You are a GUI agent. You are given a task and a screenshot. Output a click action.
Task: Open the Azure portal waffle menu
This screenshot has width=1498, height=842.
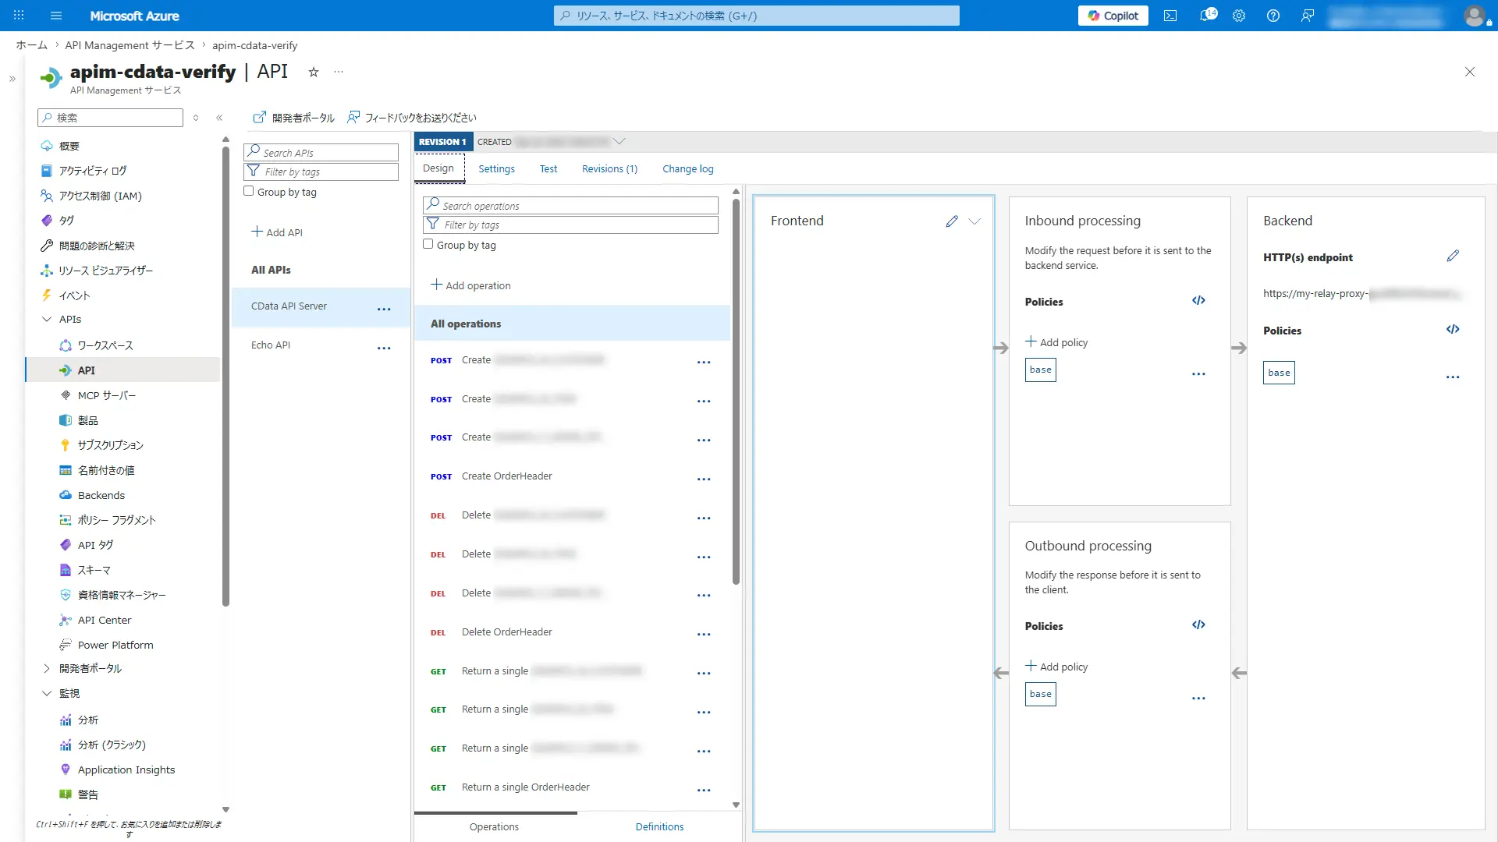pos(19,16)
